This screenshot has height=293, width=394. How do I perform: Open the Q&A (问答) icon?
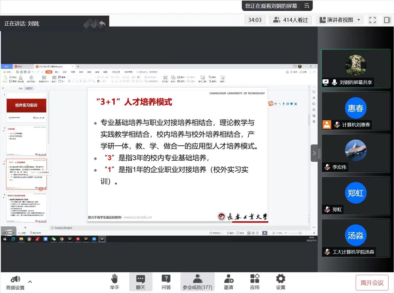coord(166,282)
